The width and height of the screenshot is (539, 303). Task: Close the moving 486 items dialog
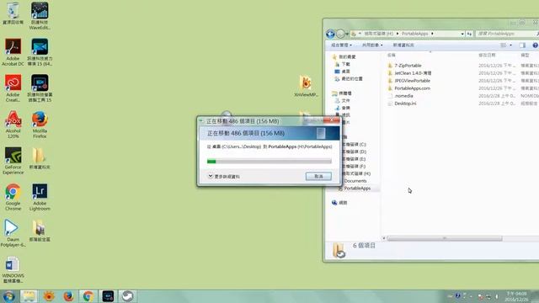click(331, 120)
